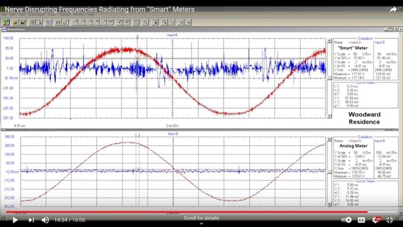Skip to the next video

tap(32, 220)
